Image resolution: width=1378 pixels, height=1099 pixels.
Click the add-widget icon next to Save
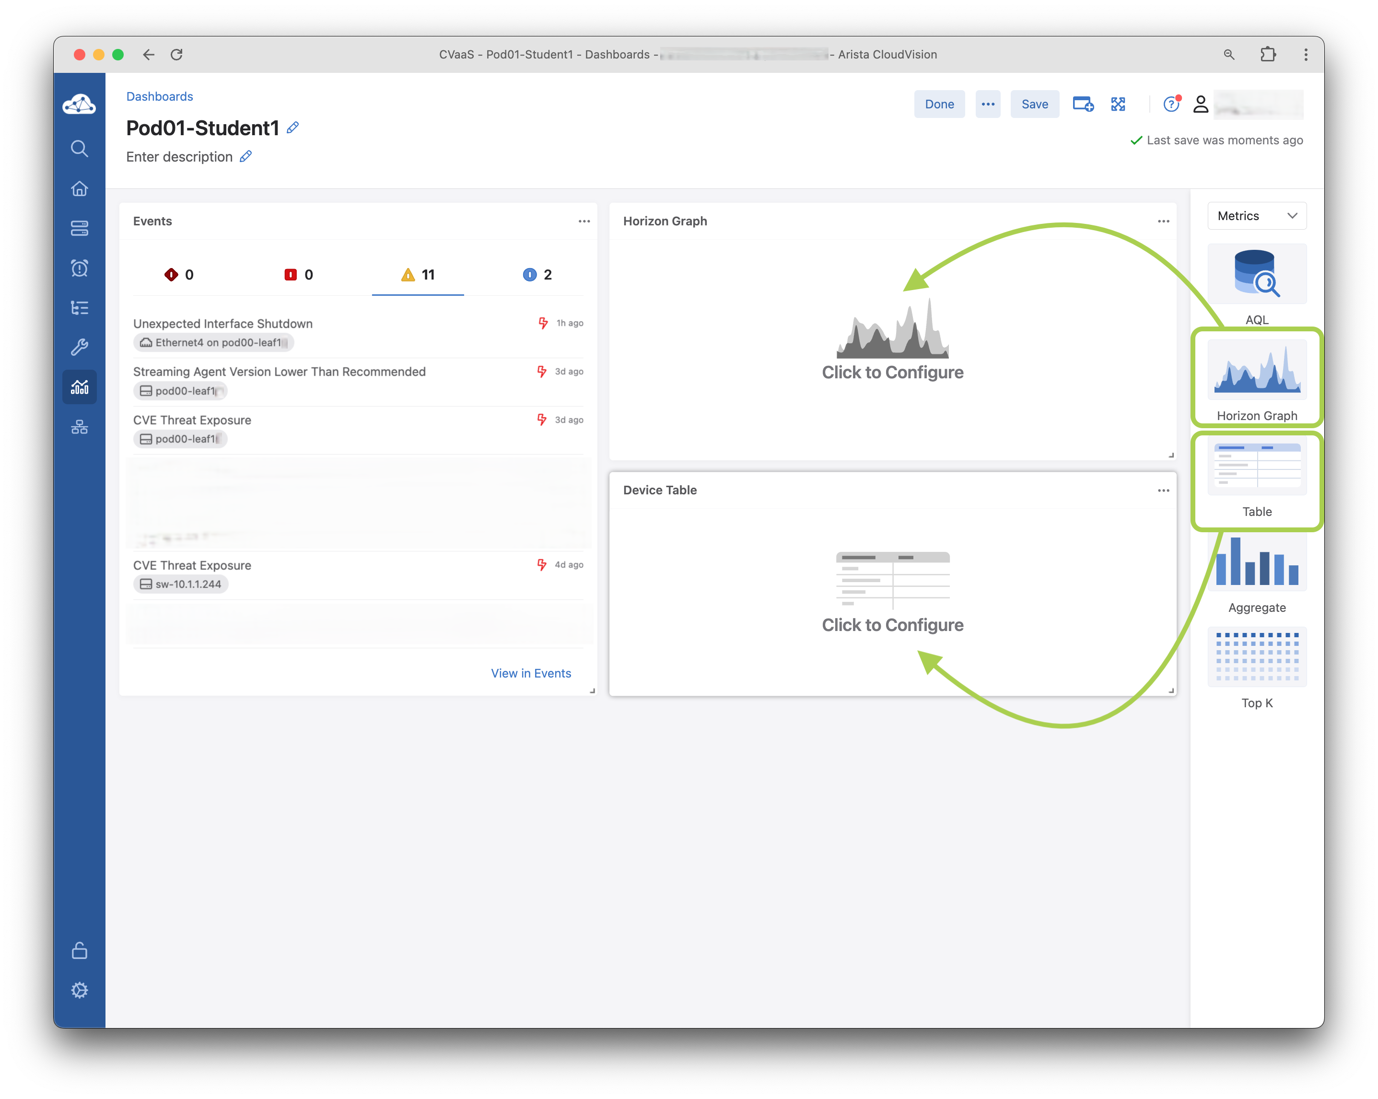pos(1082,104)
